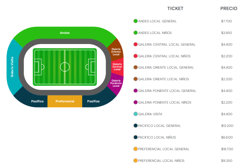The width and height of the screenshot is (239, 168).
Task: Select the Preferencial Local General ticket
Action: click(x=164, y=149)
